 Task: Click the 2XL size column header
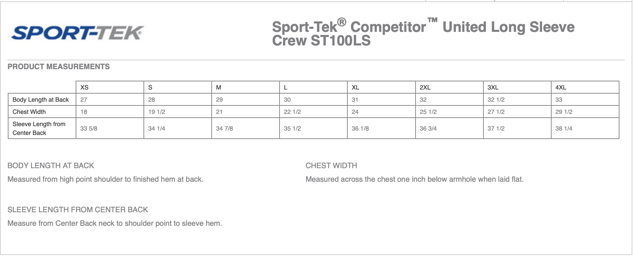pyautogui.click(x=425, y=87)
